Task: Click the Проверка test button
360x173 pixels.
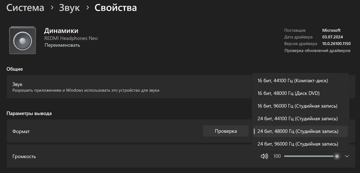Action: [226, 131]
